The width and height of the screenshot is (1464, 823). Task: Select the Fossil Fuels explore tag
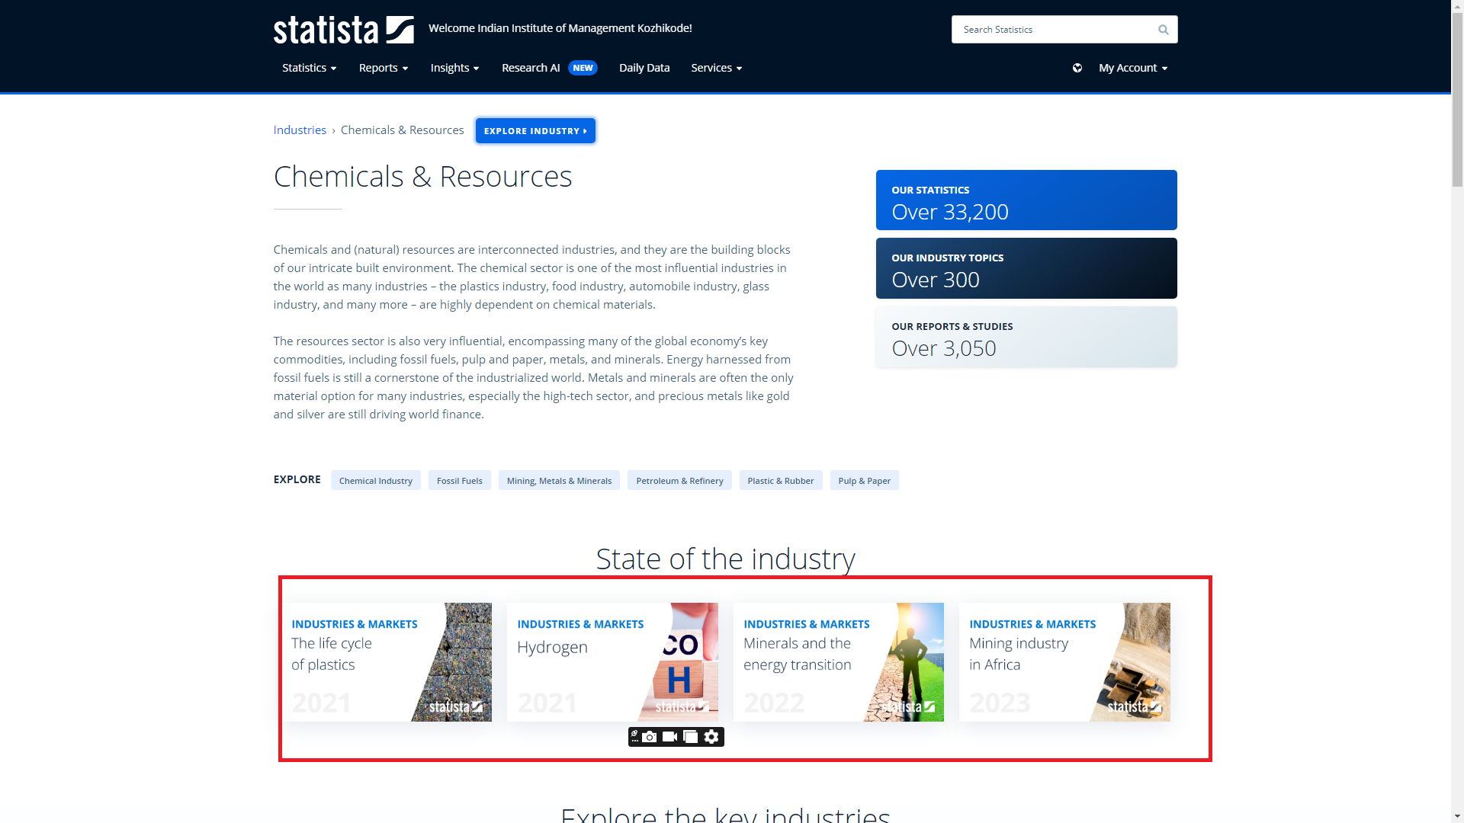459,481
